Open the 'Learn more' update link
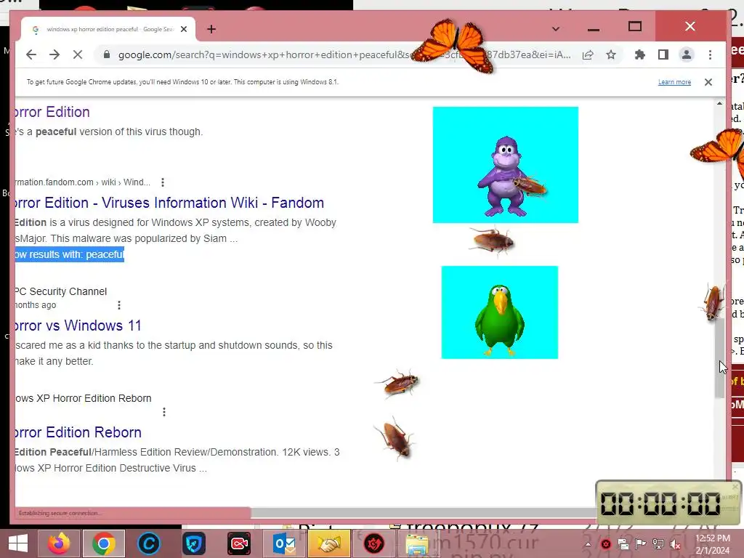Viewport: 744px width, 558px height. [x=674, y=82]
